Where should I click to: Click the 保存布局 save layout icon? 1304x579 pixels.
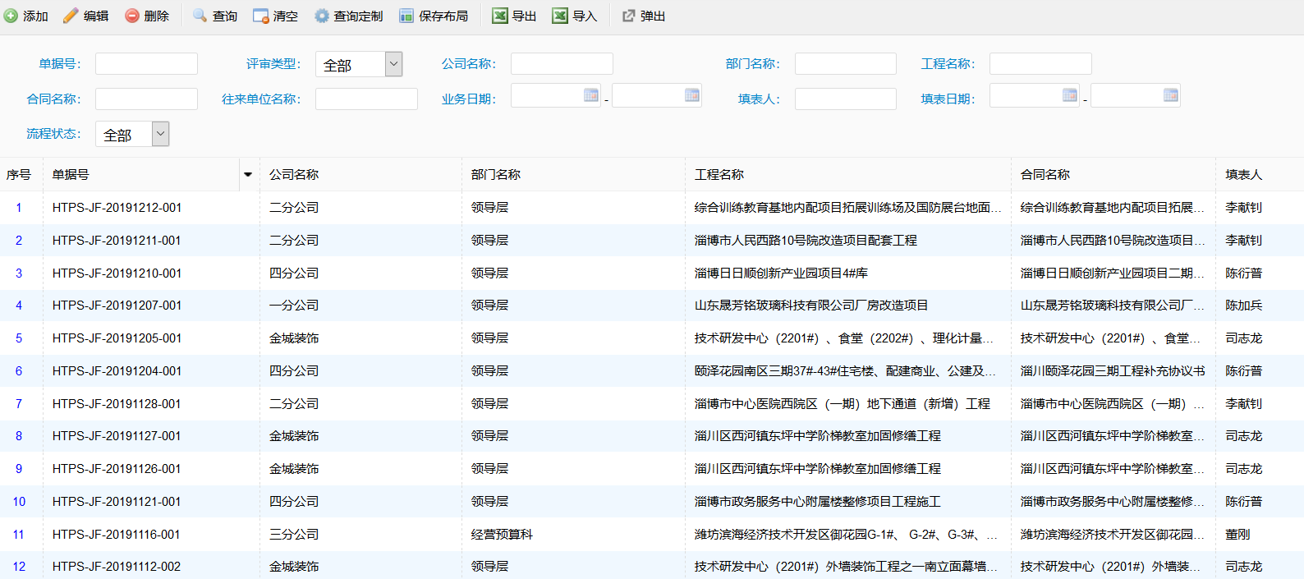(406, 16)
